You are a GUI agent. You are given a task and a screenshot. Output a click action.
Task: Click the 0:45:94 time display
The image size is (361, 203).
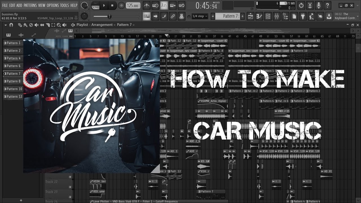[x=206, y=5]
